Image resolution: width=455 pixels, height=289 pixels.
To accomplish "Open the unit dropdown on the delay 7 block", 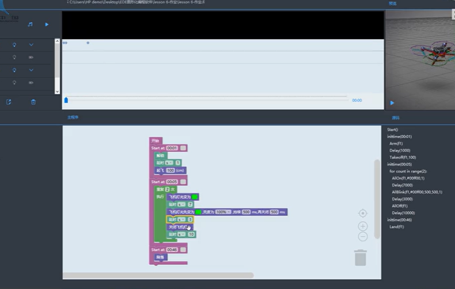I will click(x=181, y=204).
